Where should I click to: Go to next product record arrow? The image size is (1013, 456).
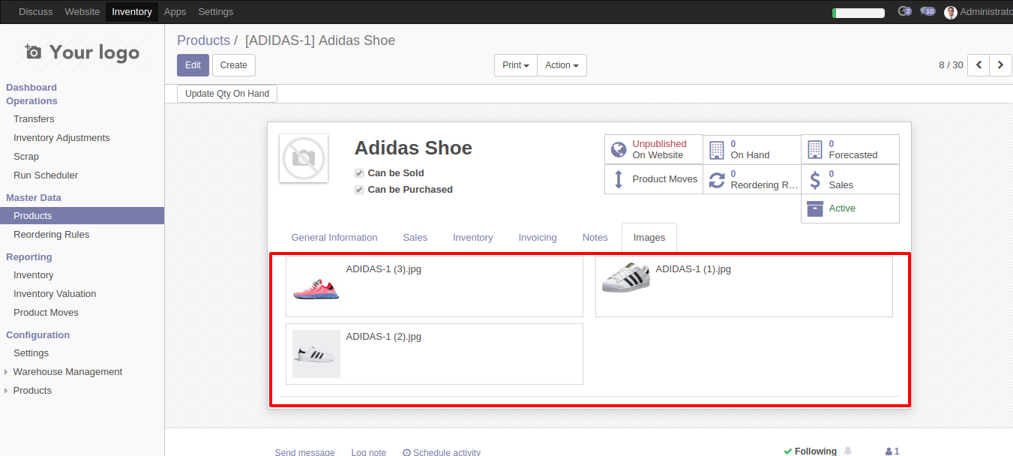[1000, 65]
